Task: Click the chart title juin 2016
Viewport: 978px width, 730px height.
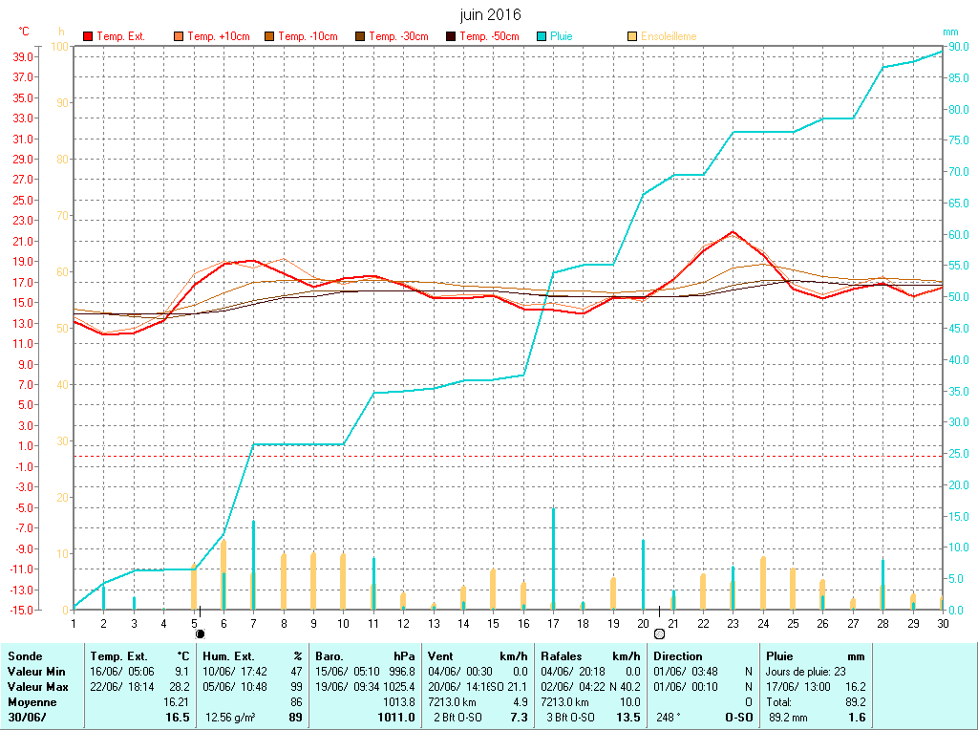Action: (491, 14)
